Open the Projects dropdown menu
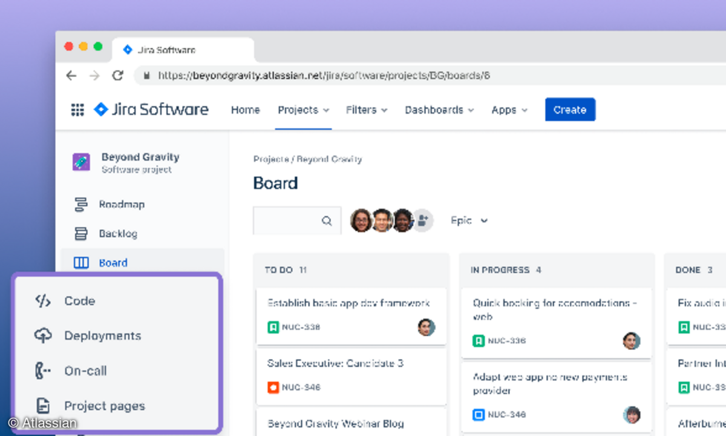This screenshot has width=726, height=436. click(304, 110)
